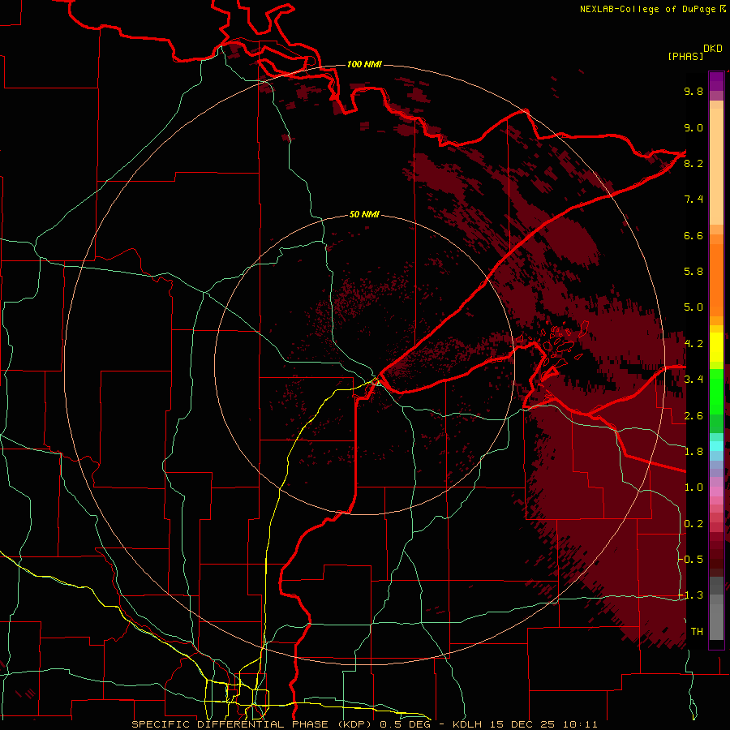Click the 2.6 scale value
Screen dimensions: 730x730
pyautogui.click(x=693, y=416)
